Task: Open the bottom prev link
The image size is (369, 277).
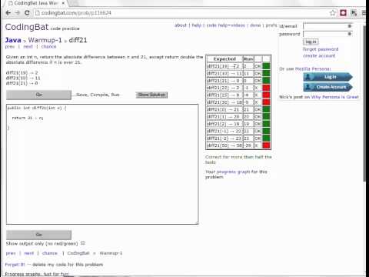Action: 11,253
